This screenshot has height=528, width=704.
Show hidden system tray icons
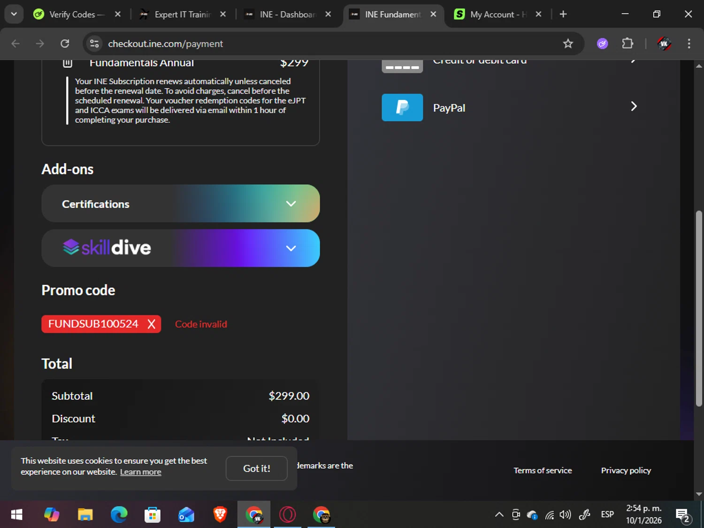coord(499,515)
